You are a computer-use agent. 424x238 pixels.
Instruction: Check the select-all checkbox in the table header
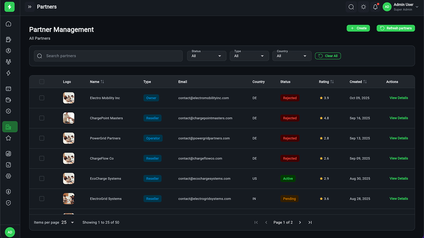(x=42, y=82)
